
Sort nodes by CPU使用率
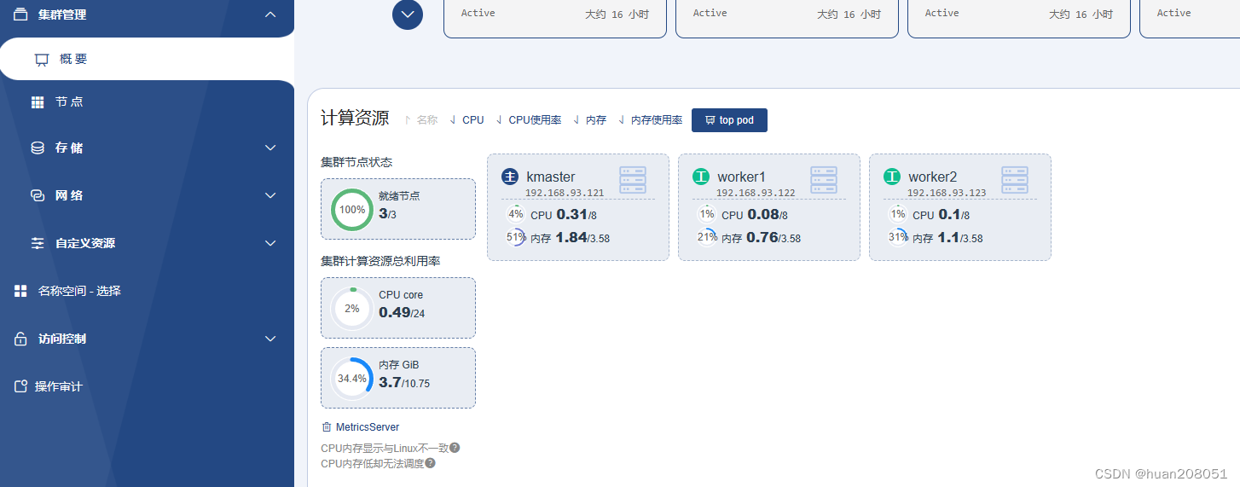tap(529, 120)
